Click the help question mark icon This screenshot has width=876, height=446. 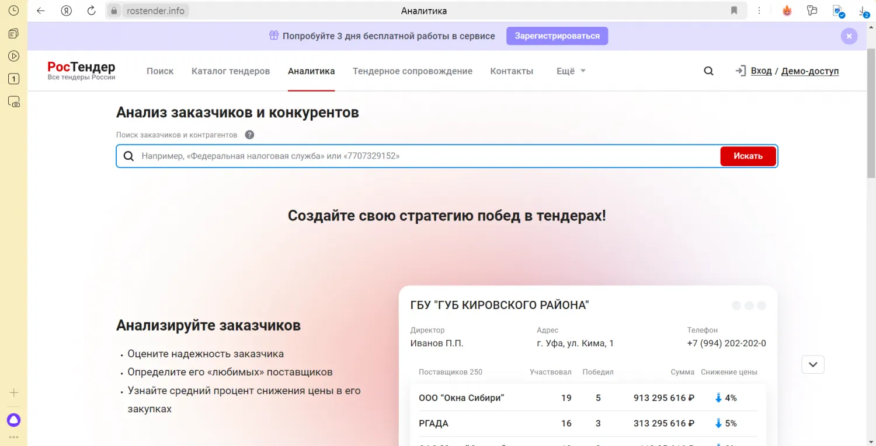pyautogui.click(x=249, y=135)
